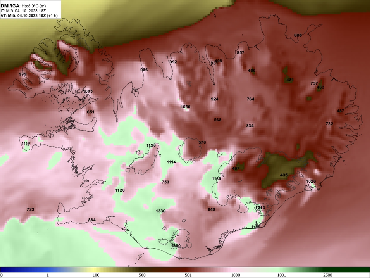
Task: Click the map value 1120
Action: click(120, 190)
